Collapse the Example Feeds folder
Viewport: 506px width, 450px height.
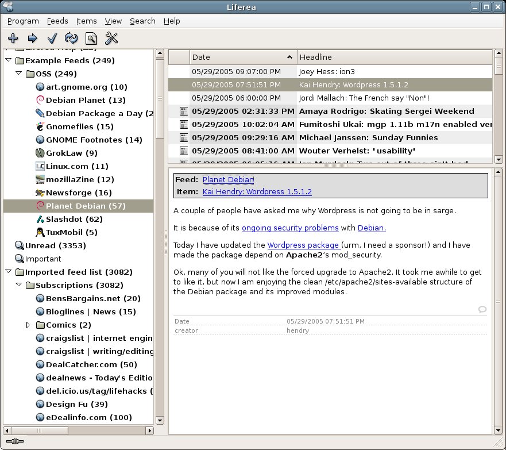point(9,60)
